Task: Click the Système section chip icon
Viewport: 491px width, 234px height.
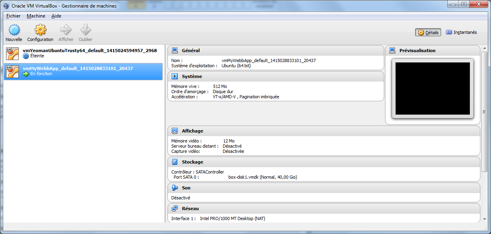Action: point(174,76)
